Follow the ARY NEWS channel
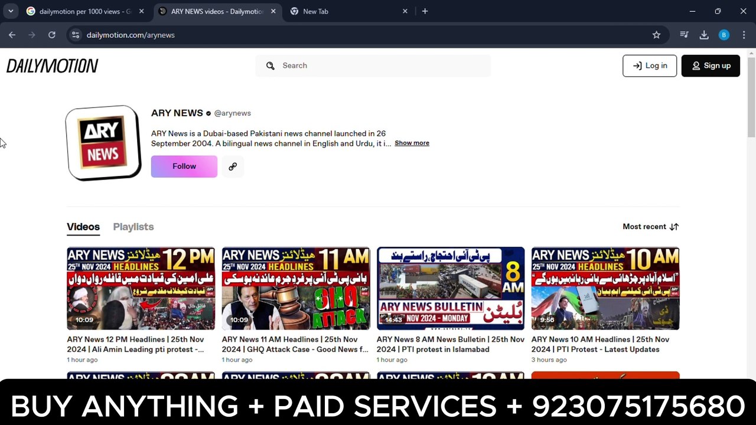This screenshot has height=425, width=756. click(184, 166)
